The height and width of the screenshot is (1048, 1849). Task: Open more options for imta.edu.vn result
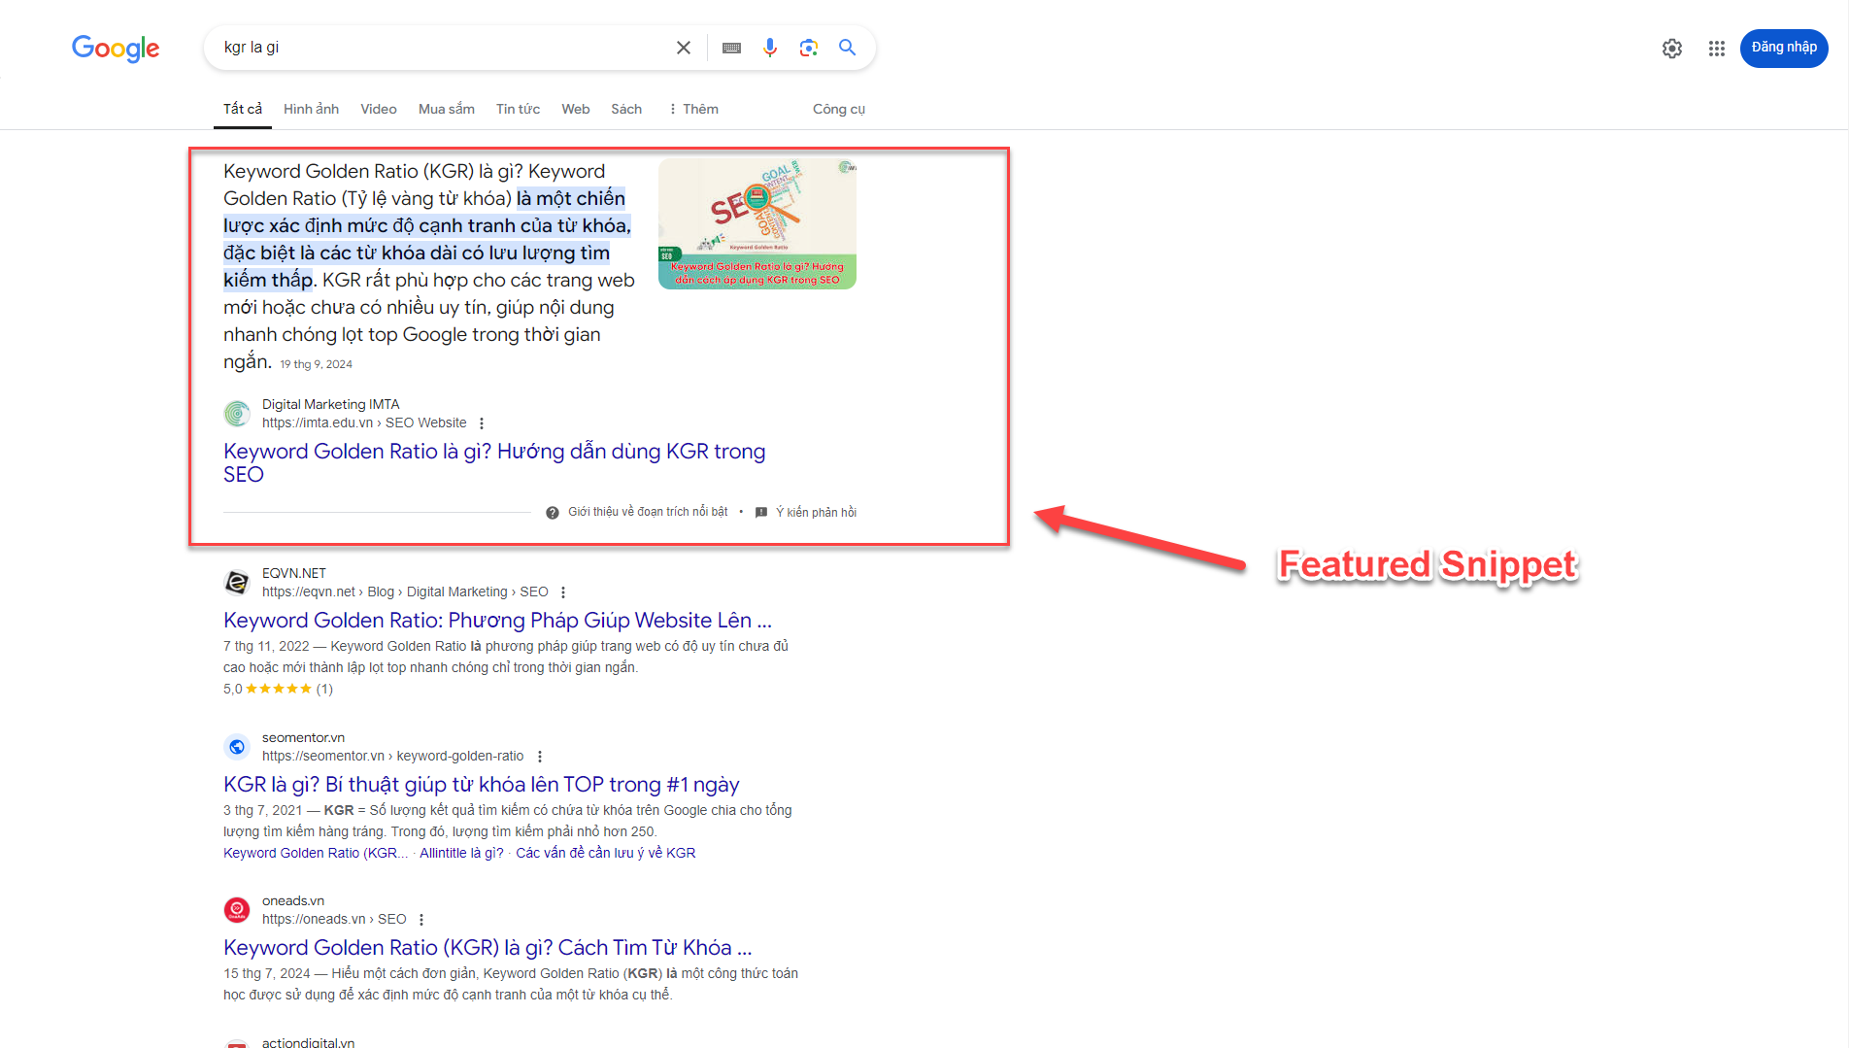point(482,423)
